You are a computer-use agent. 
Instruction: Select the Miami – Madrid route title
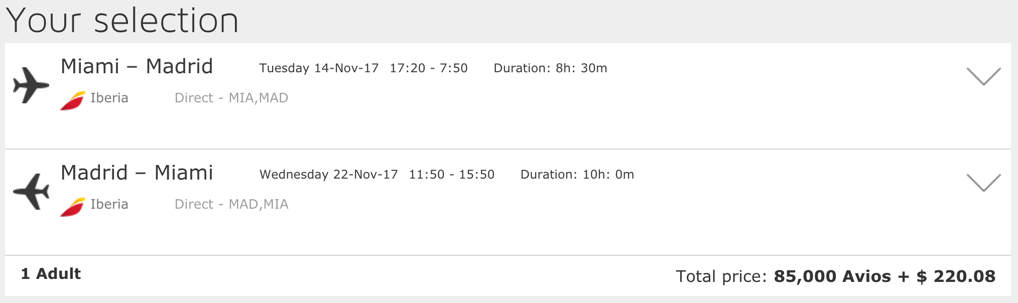point(137,66)
